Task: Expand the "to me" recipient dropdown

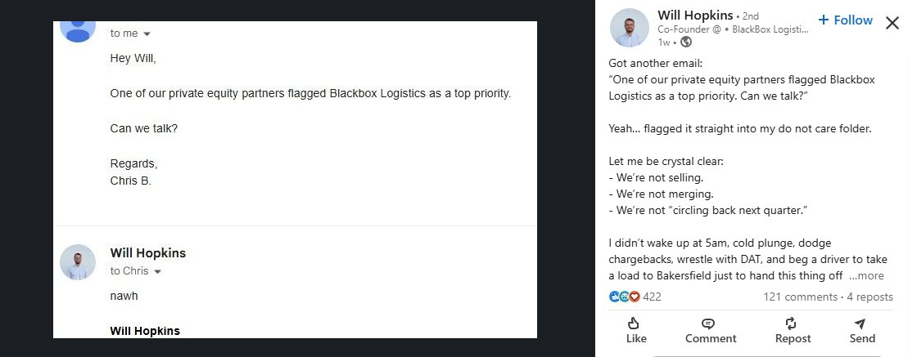Action: [147, 34]
